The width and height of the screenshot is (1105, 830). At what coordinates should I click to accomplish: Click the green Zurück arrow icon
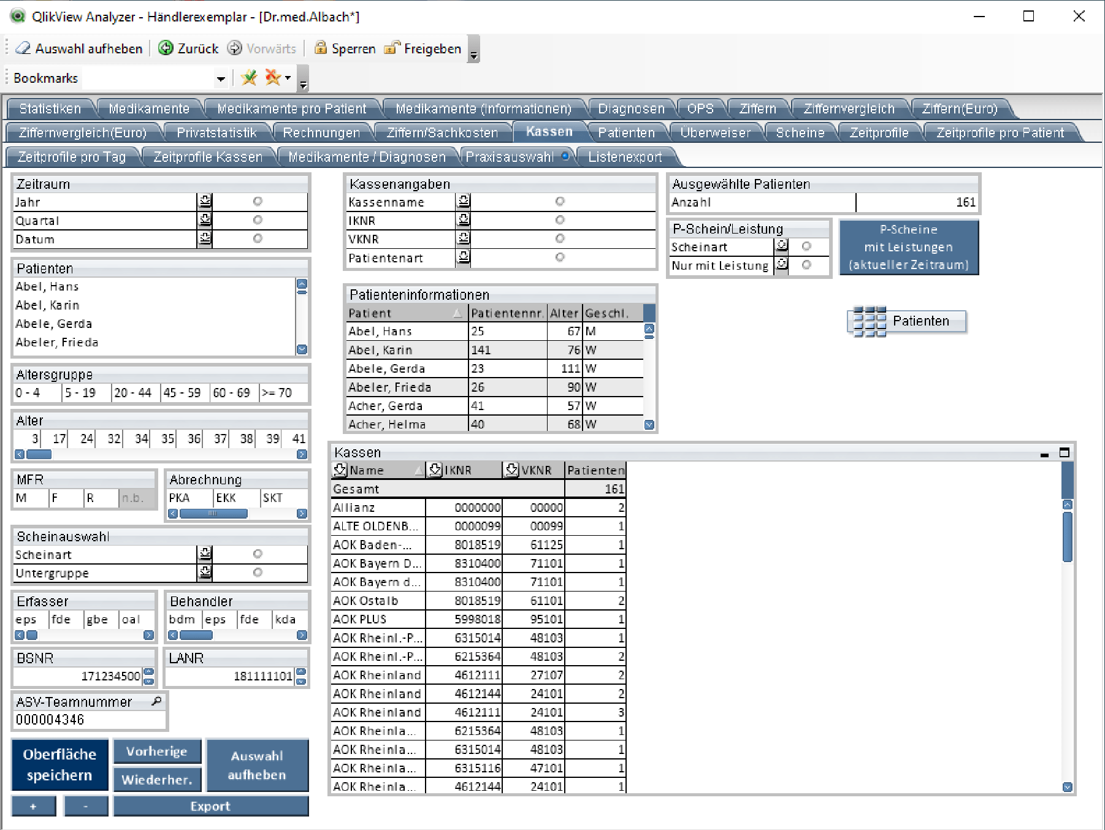click(166, 48)
